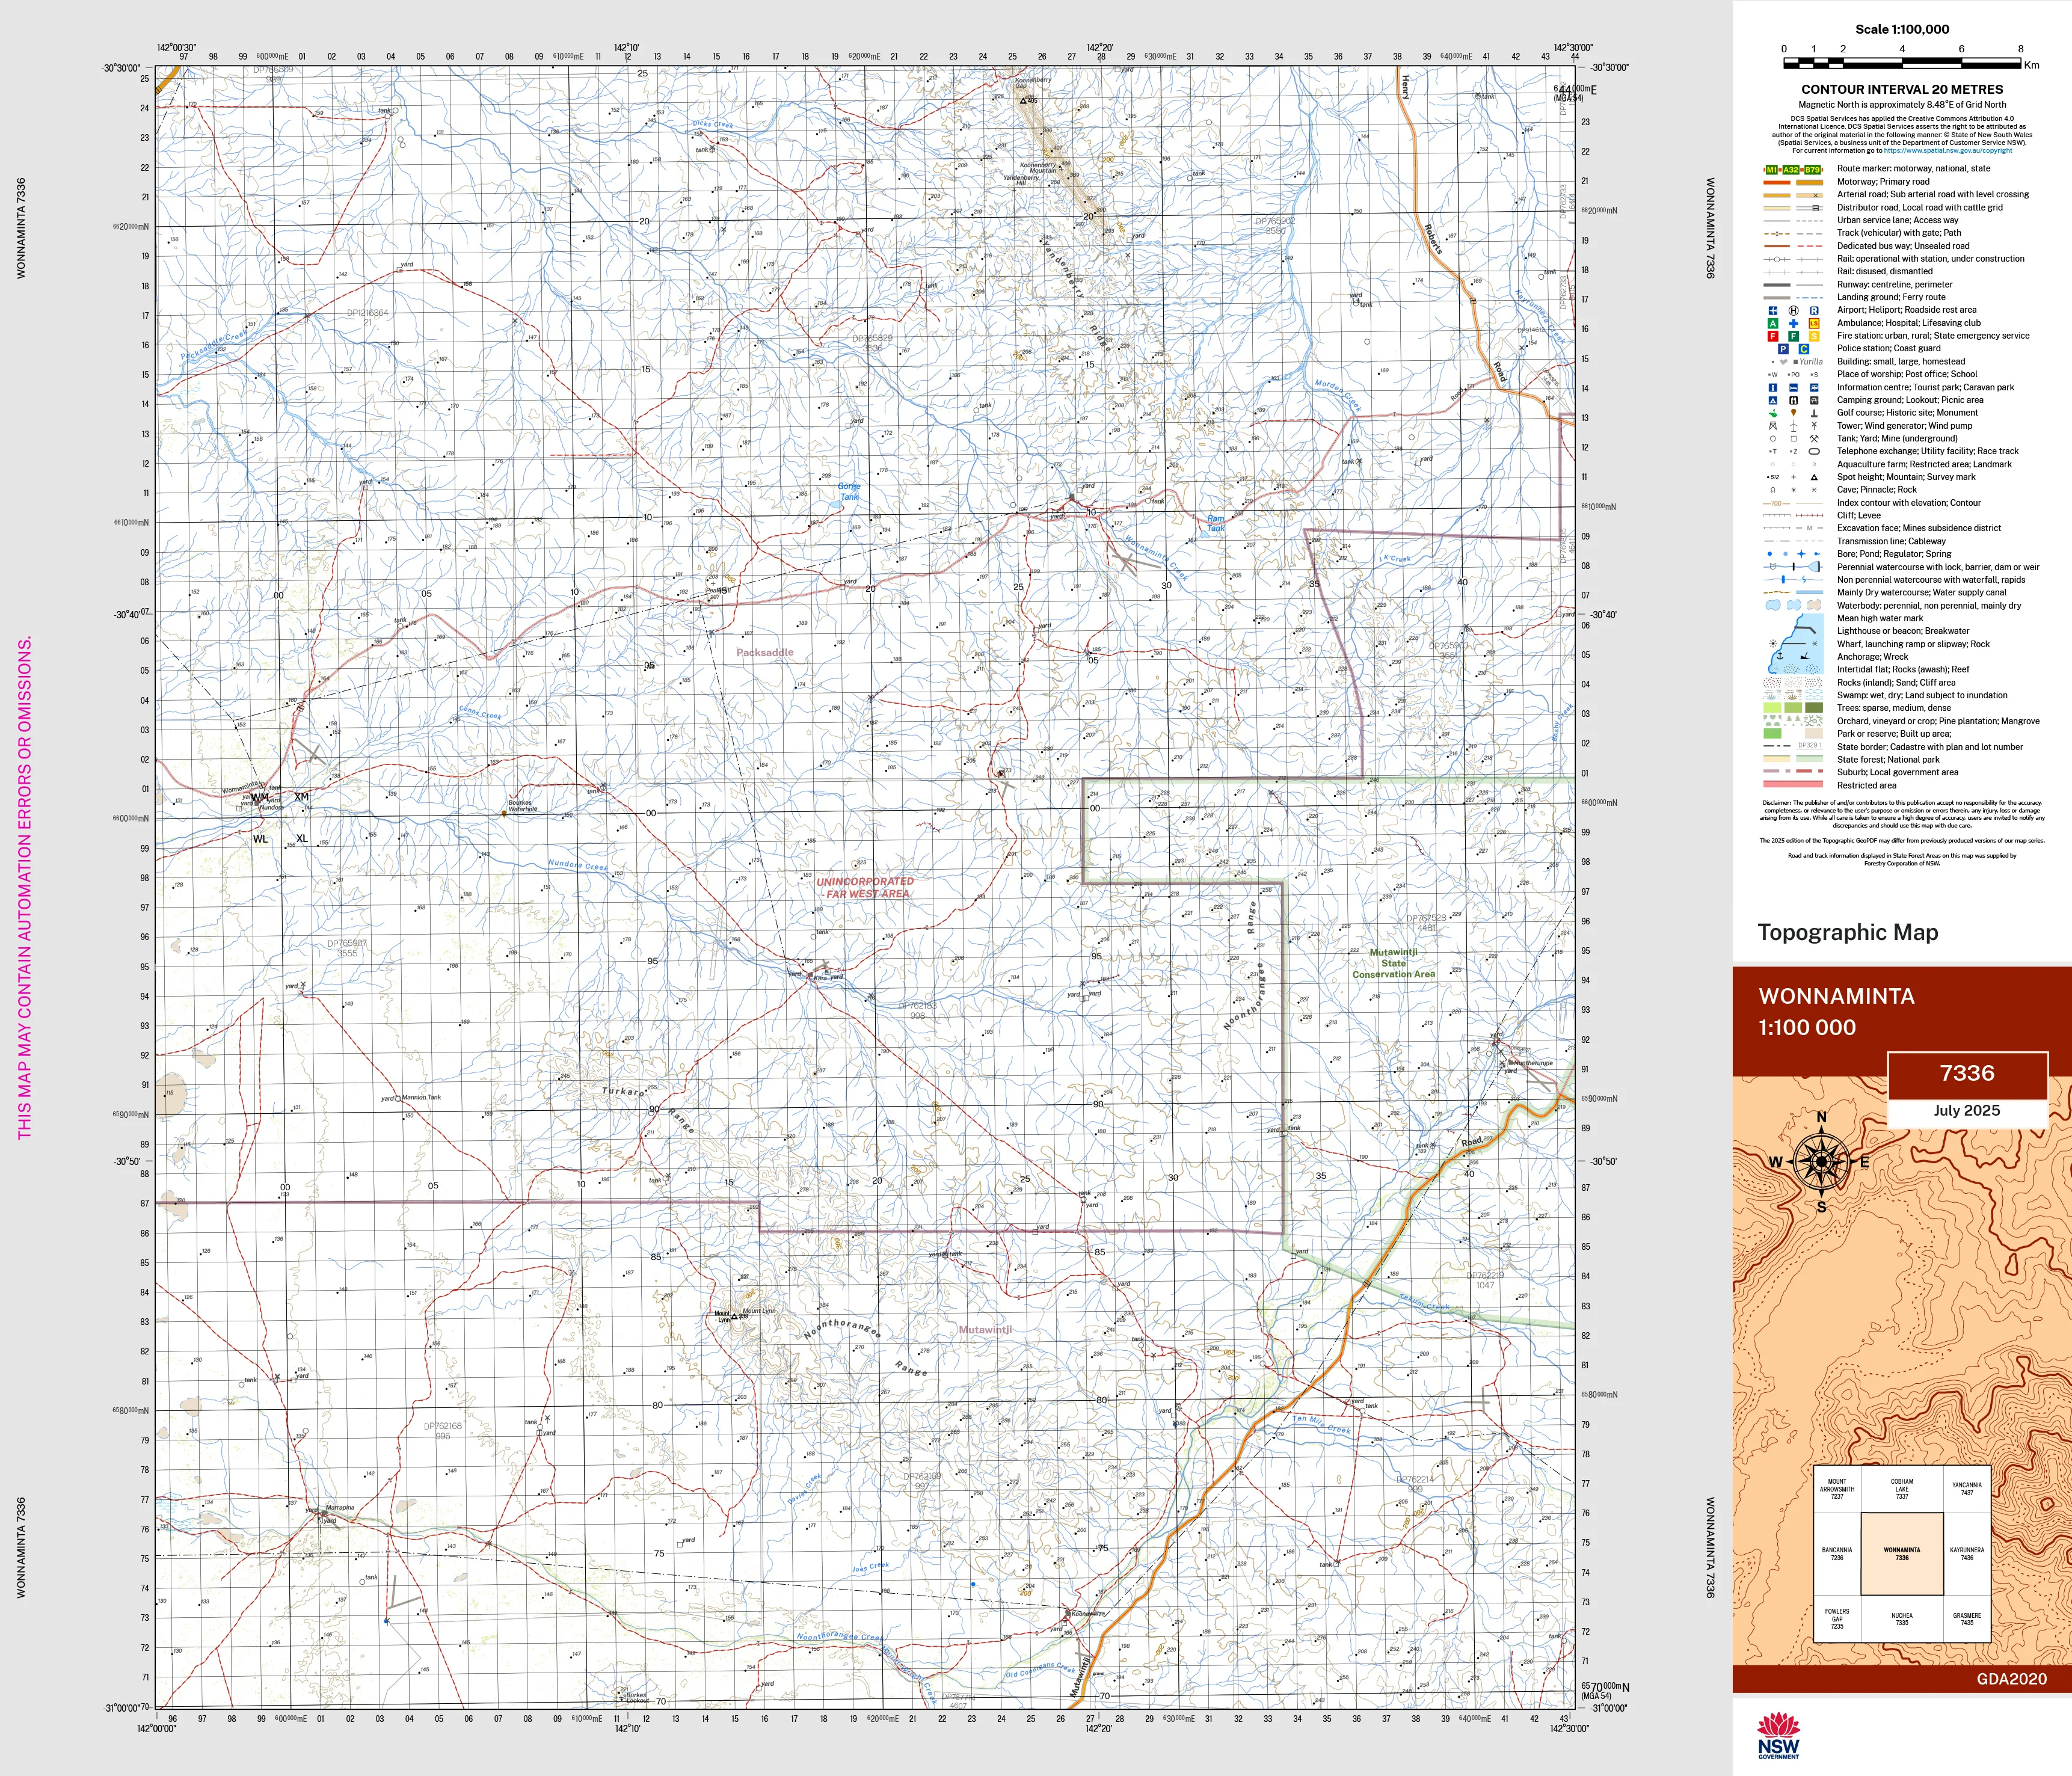Click the automation errors warning text
This screenshot has height=1776, width=2072.
pyautogui.click(x=25, y=888)
